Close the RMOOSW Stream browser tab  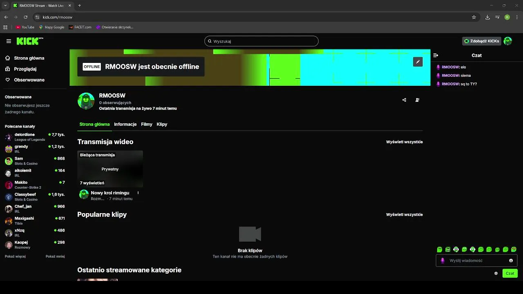70,6
